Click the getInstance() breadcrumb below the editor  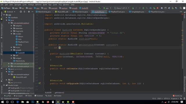point(59,92)
